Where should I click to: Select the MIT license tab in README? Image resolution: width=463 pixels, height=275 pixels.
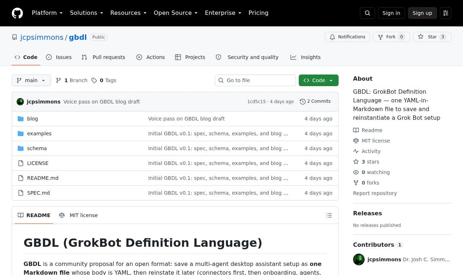[78, 215]
